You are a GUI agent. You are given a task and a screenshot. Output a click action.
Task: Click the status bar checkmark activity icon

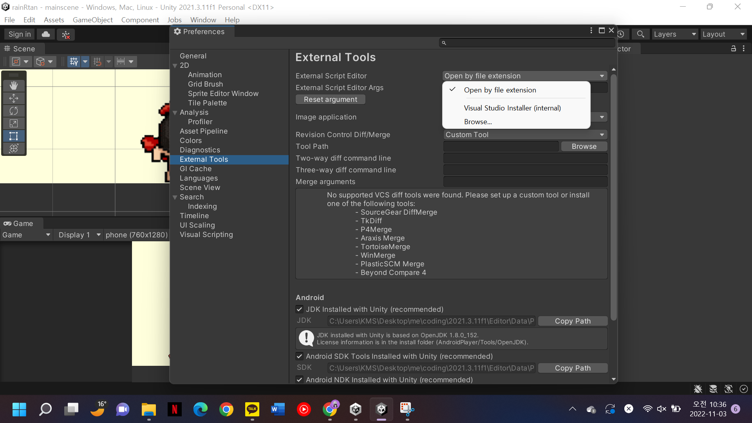click(744, 389)
